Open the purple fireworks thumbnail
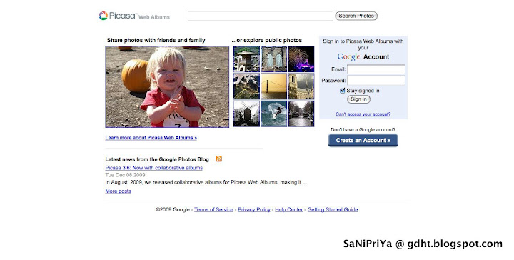The image size is (514, 260). click(301, 59)
